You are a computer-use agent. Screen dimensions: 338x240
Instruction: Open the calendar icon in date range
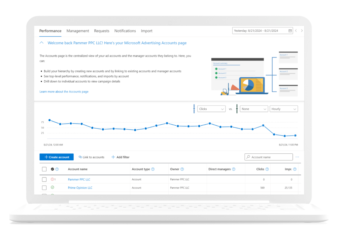tap(290, 31)
